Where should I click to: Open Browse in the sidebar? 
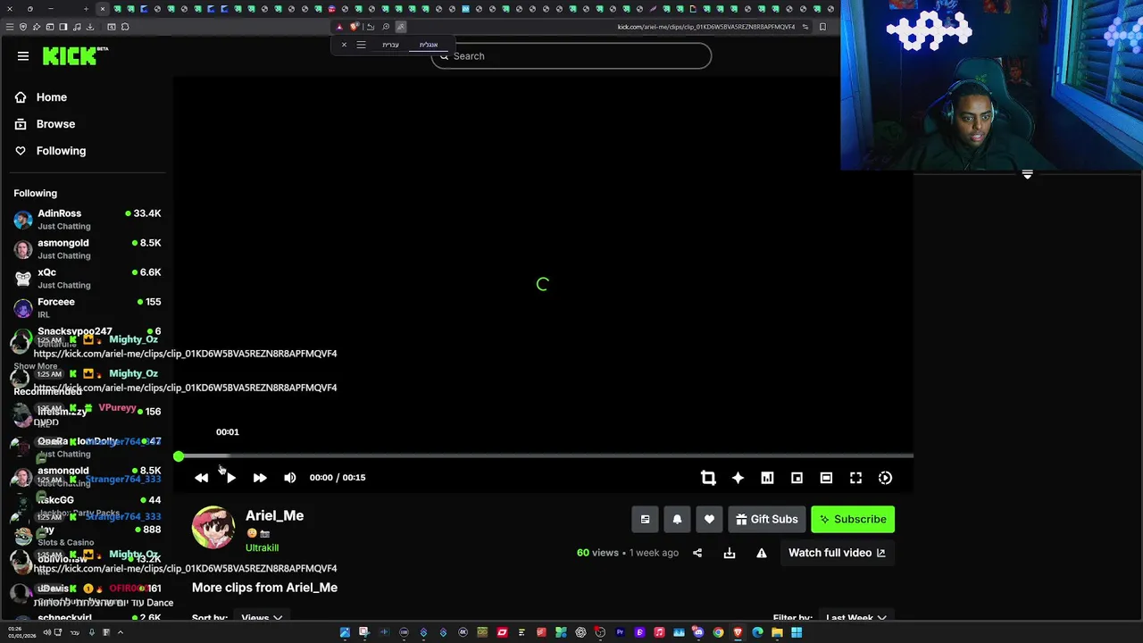click(46, 124)
